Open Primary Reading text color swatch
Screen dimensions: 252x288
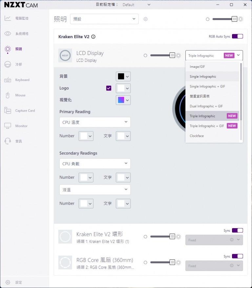123,136
